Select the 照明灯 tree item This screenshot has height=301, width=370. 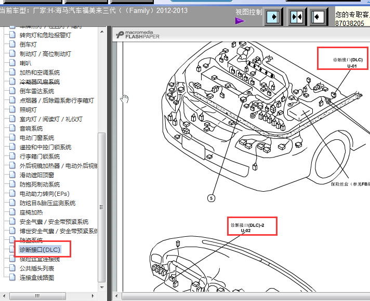[28, 110]
